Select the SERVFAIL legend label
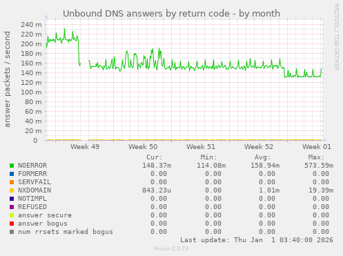Viewport: 343px width, 256px height. 35,182
